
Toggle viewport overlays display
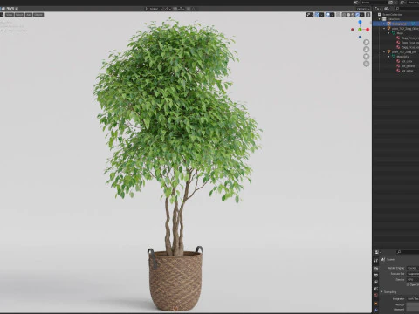327,15
